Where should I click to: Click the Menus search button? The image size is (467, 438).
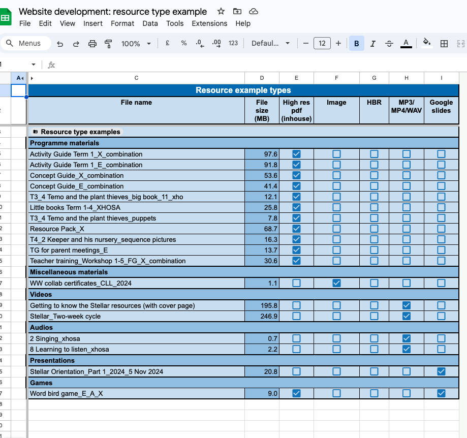(25, 44)
